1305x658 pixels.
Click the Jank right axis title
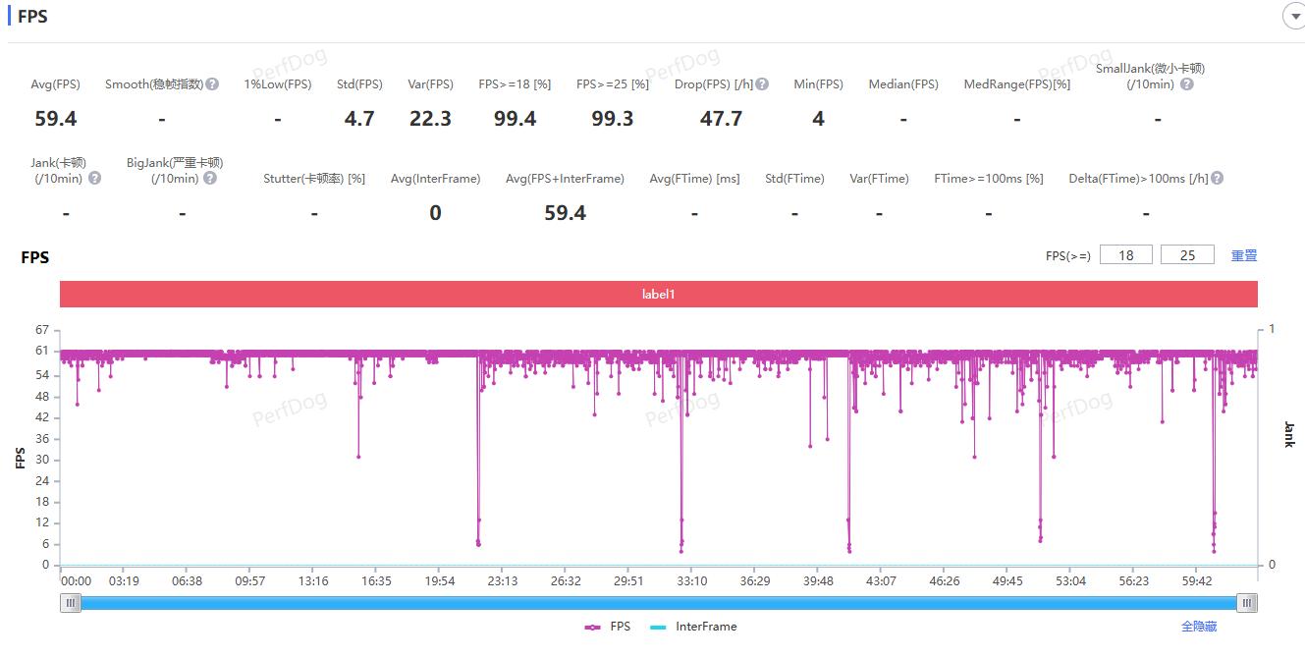[1289, 434]
